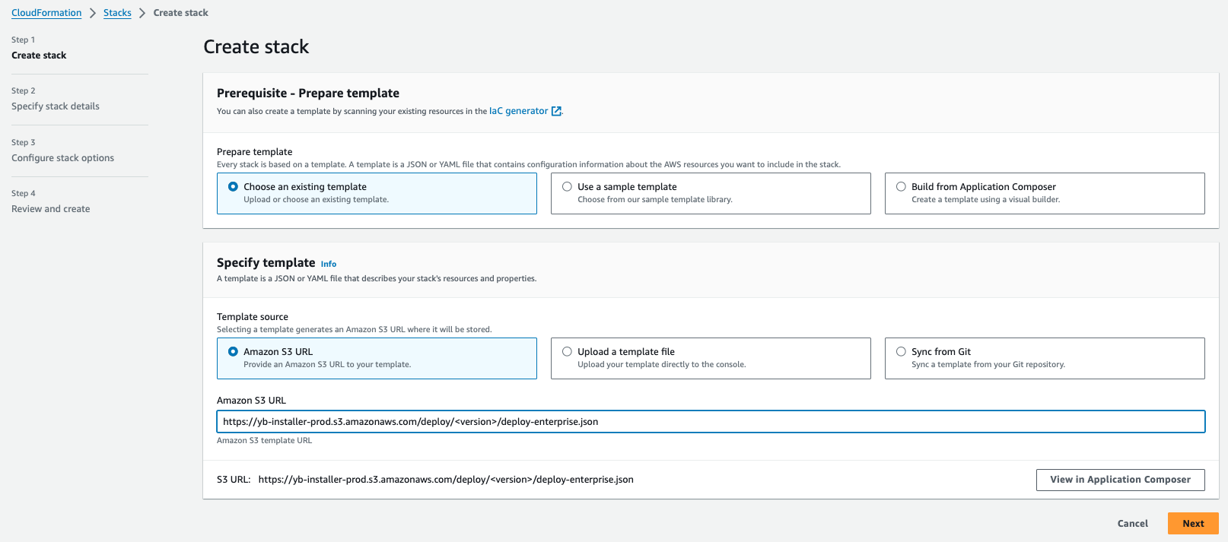This screenshot has width=1228, height=542.
Task: Cancel the stack creation
Action: 1132,523
